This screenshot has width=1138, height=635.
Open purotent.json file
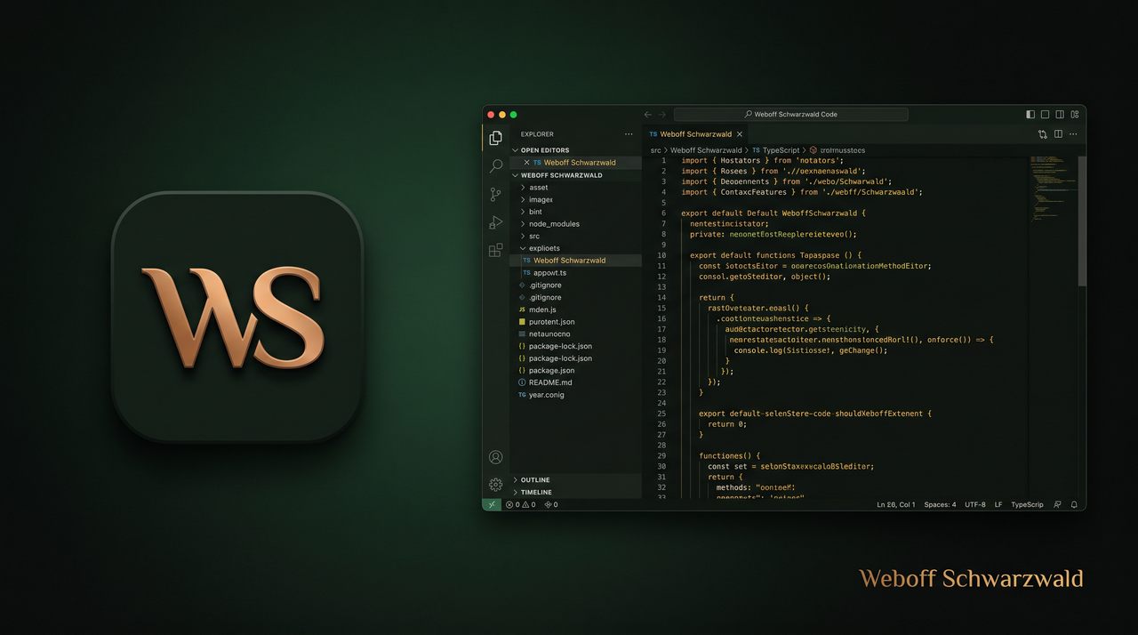tap(575, 322)
